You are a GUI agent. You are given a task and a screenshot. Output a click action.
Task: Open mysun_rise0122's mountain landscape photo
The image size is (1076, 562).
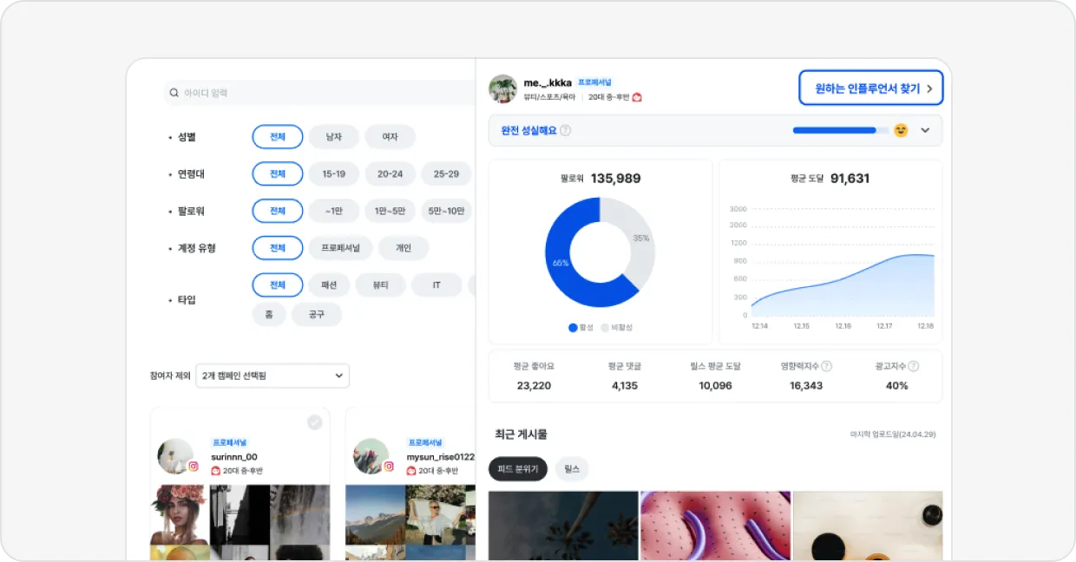click(x=374, y=515)
